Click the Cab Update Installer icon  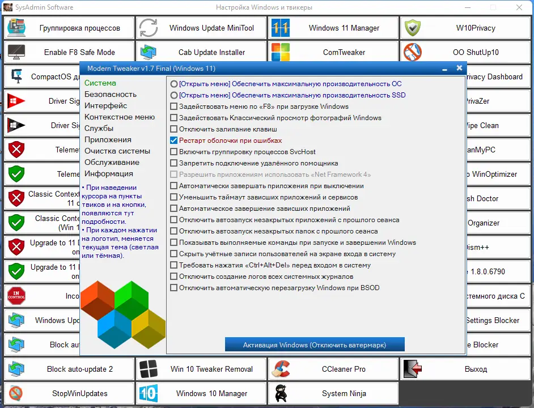click(x=149, y=52)
